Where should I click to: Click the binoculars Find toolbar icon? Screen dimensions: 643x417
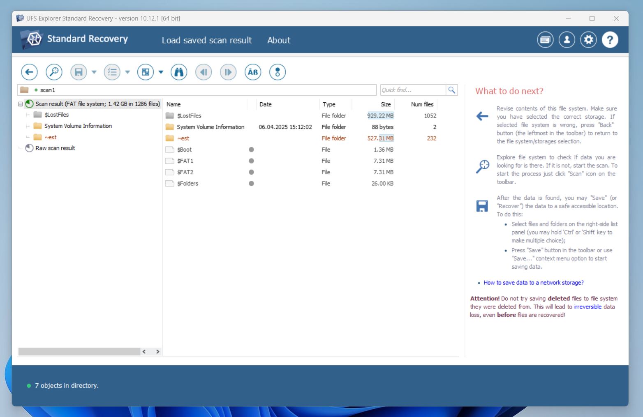point(179,72)
